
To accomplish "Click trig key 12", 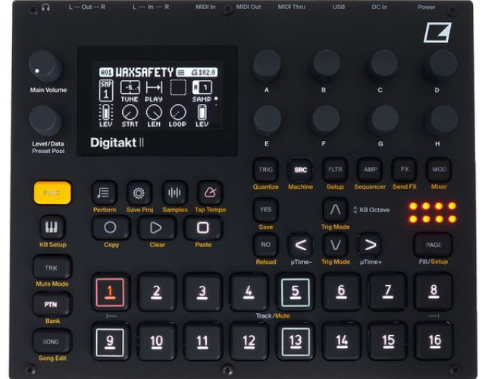I will (x=249, y=342).
